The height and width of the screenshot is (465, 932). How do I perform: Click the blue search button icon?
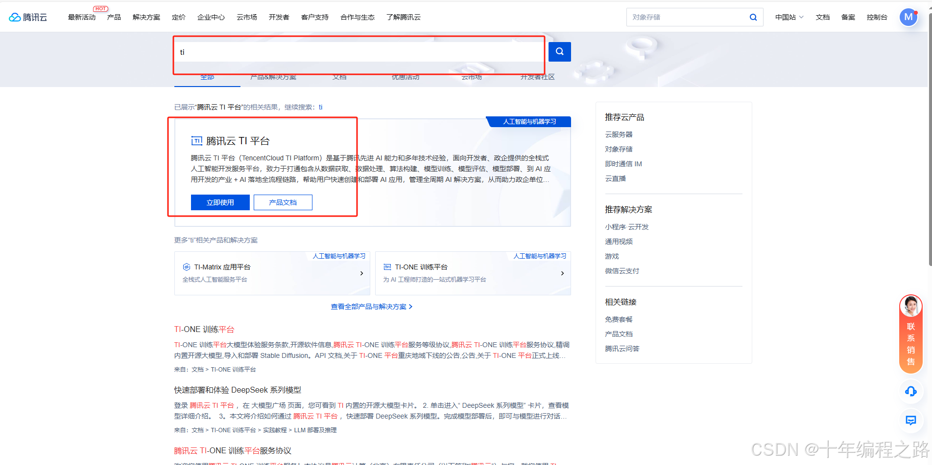(560, 51)
